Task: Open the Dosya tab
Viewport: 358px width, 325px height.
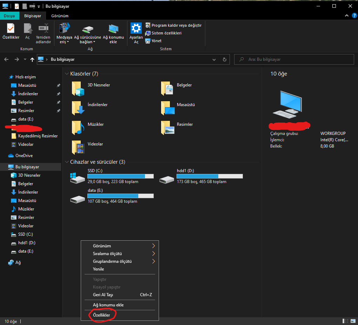Action: (x=9, y=16)
